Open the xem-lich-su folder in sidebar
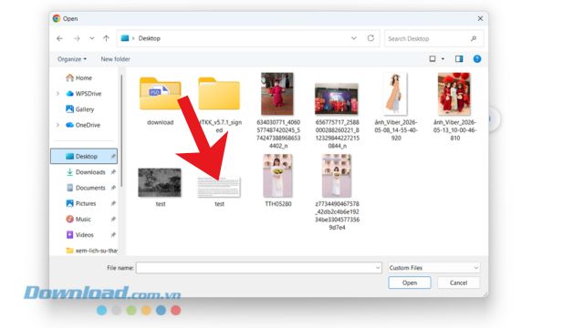Viewport: 584px width, 328px height. point(91,251)
